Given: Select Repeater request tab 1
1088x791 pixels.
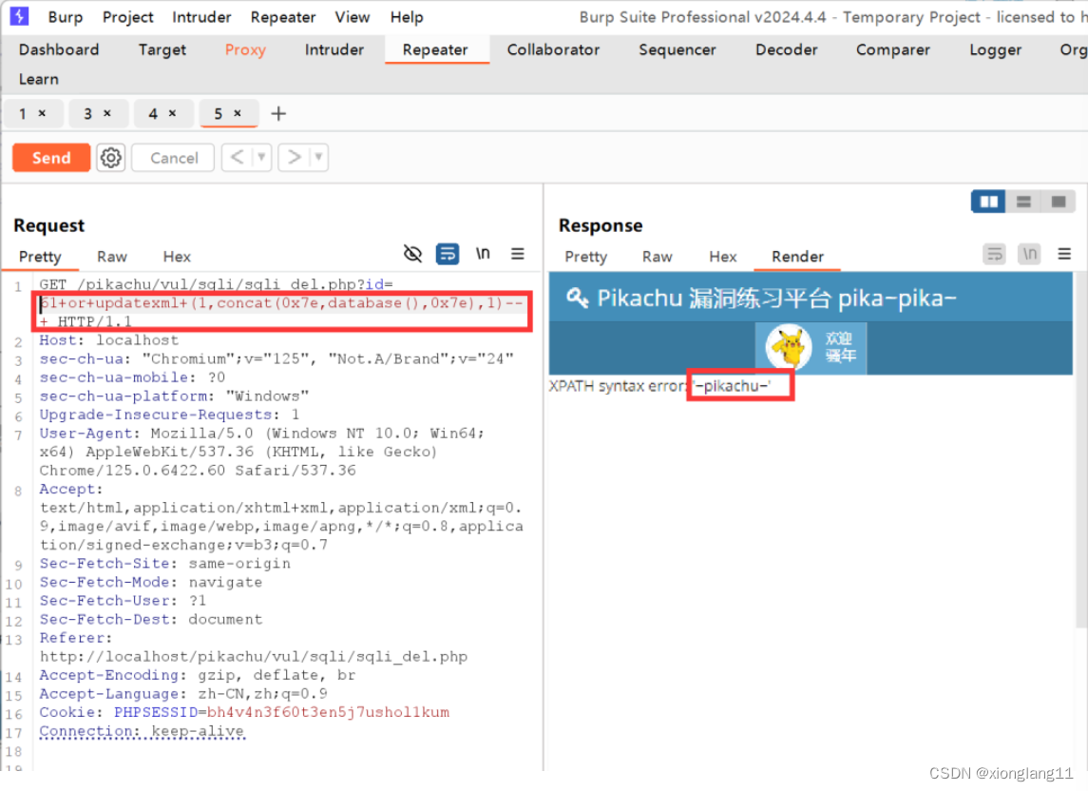Looking at the screenshot, I should (x=23, y=113).
